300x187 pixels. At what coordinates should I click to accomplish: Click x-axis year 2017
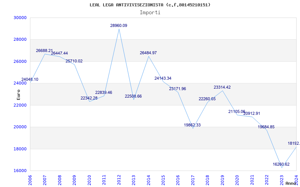(193, 180)
